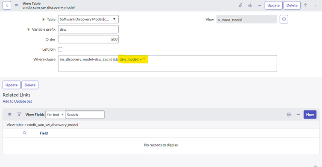The width and height of the screenshot is (322, 167).
Task: Open personalize form settings icon
Action: point(250,6)
